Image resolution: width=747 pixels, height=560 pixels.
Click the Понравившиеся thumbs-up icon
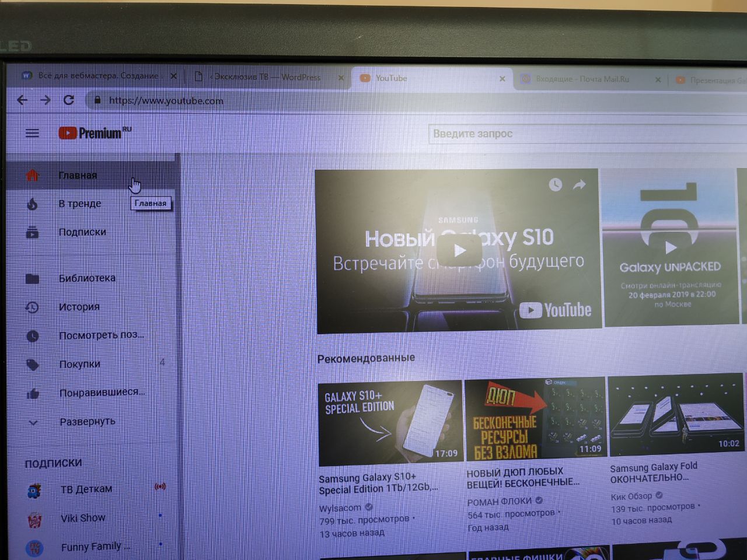pyautogui.click(x=33, y=394)
